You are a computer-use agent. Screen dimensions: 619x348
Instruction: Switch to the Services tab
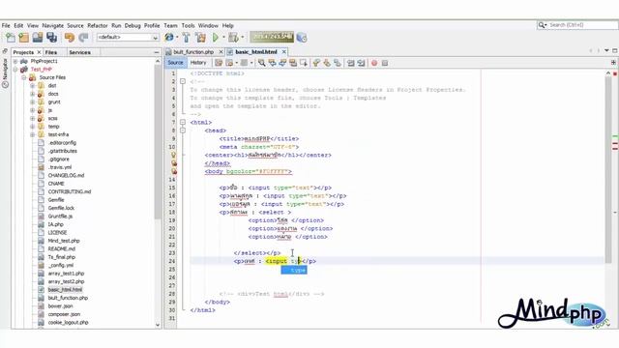click(79, 52)
